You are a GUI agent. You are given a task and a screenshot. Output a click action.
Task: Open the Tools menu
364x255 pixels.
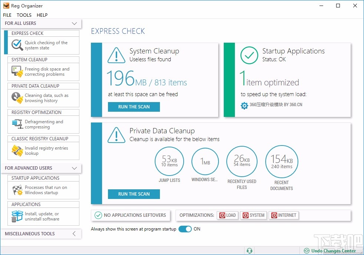24,15
